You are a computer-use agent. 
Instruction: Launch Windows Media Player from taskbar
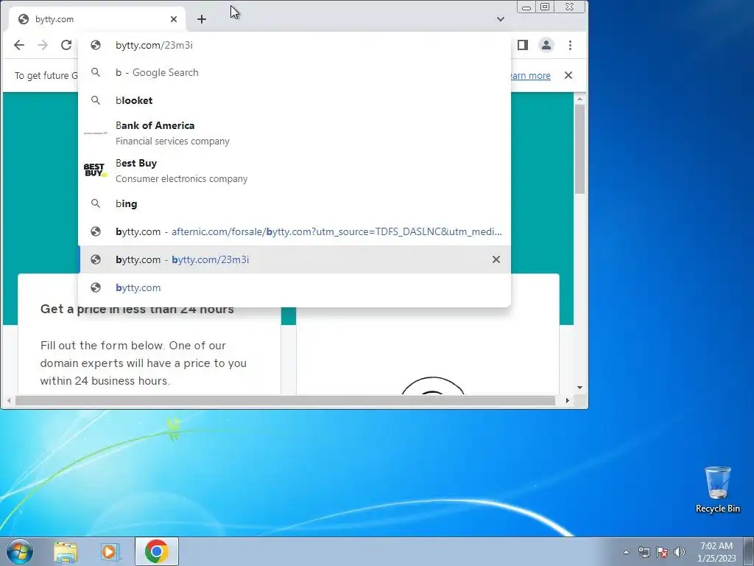point(110,552)
